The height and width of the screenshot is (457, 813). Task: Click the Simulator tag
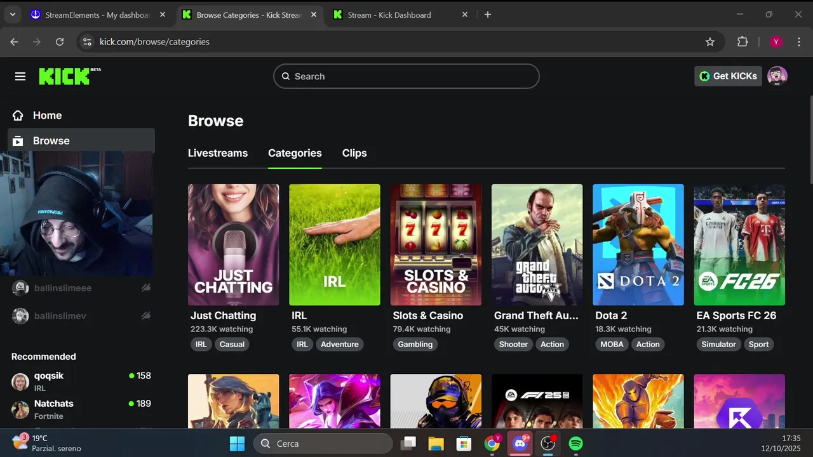click(x=719, y=344)
